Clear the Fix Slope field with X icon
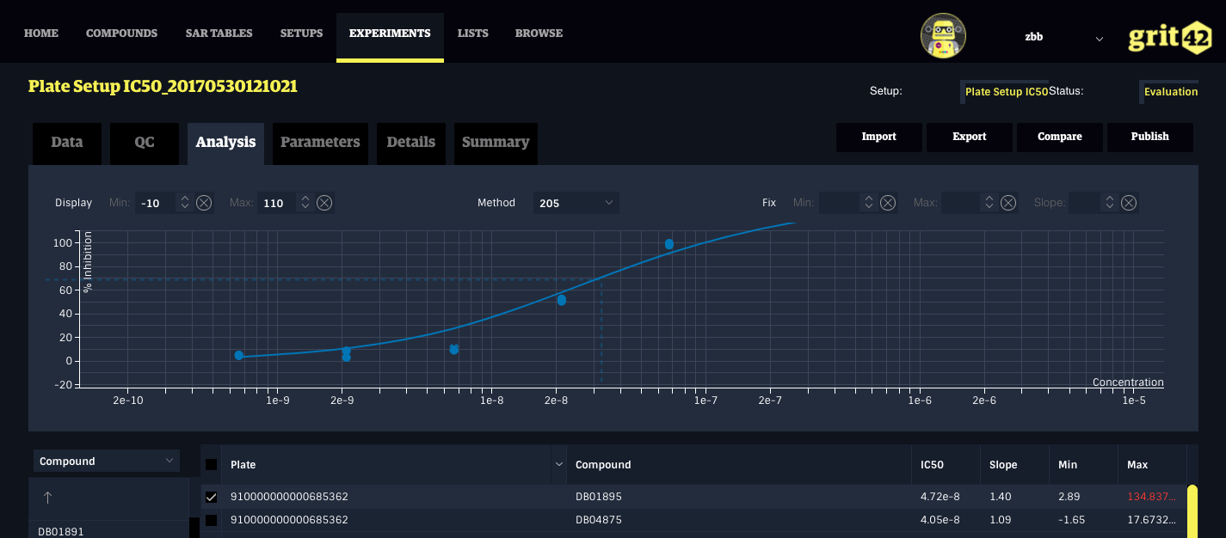Screen dimensions: 1226x538 [x=1129, y=203]
